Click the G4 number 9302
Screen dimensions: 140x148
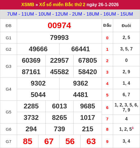[38, 83]
